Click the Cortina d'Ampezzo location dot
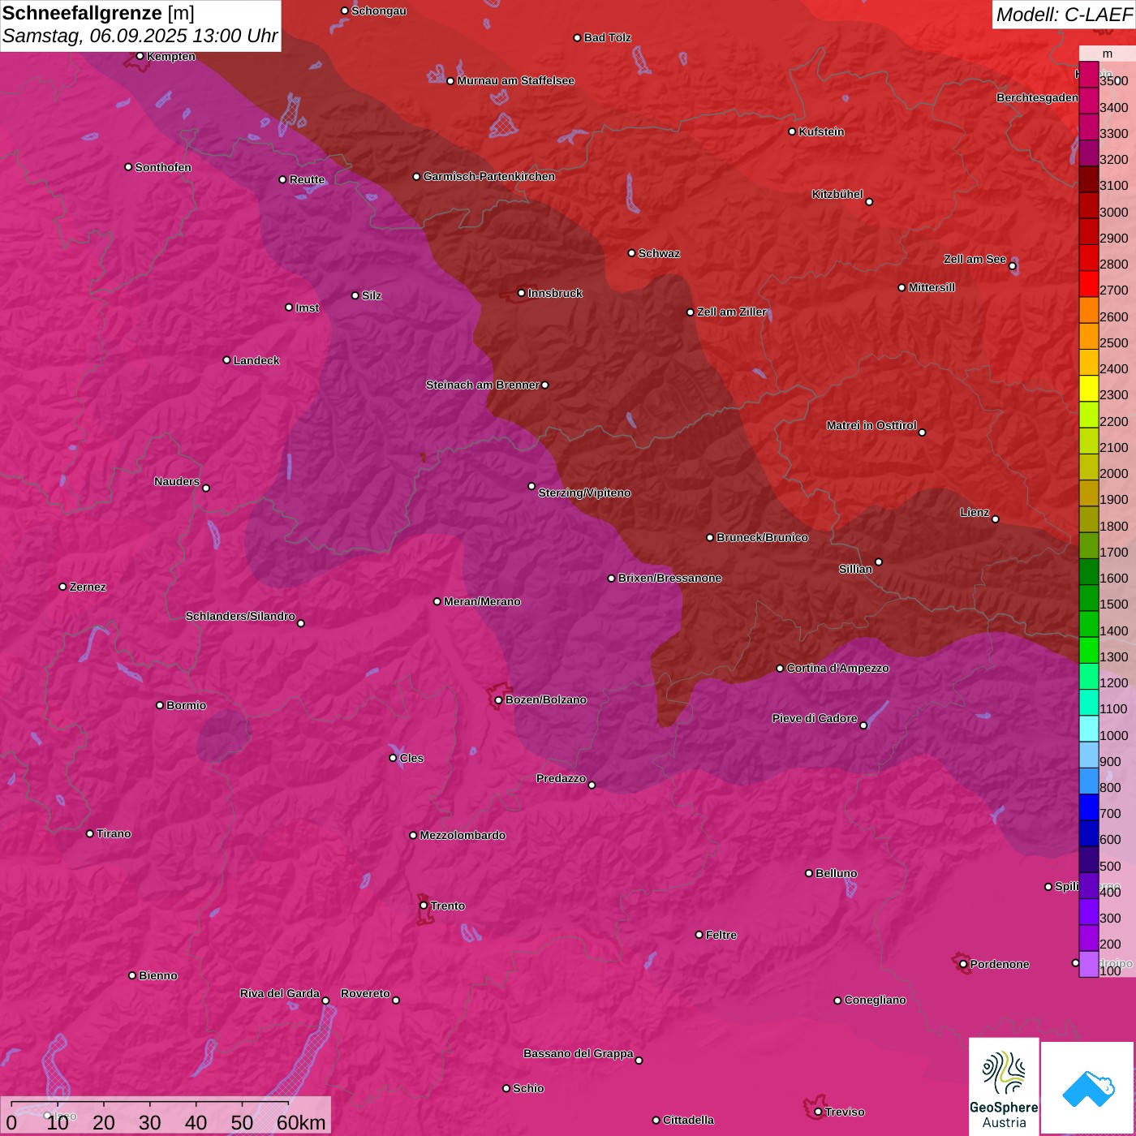The width and height of the screenshot is (1136, 1136). (x=780, y=669)
